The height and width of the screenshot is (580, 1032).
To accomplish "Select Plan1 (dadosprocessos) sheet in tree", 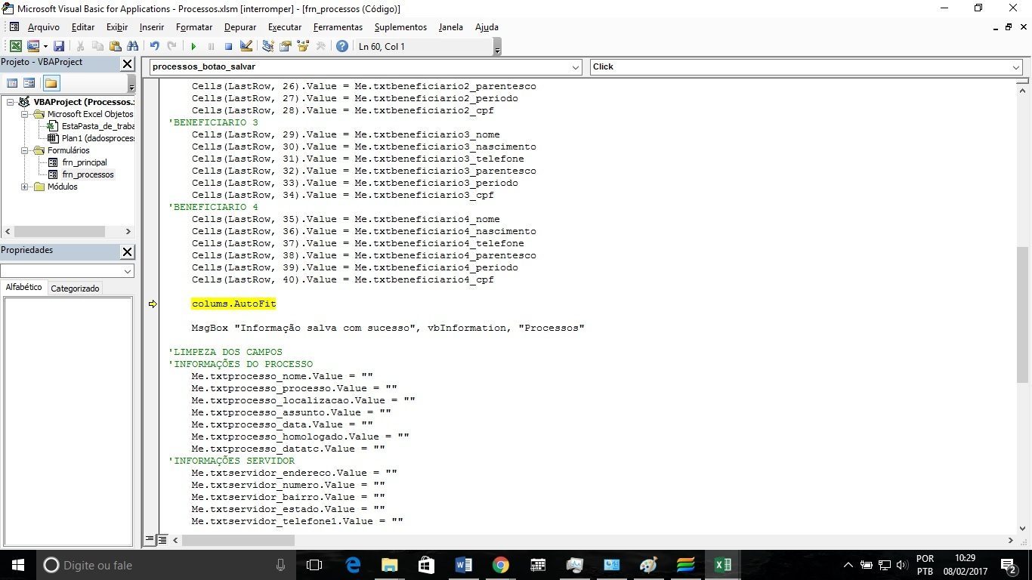I will 98,138.
